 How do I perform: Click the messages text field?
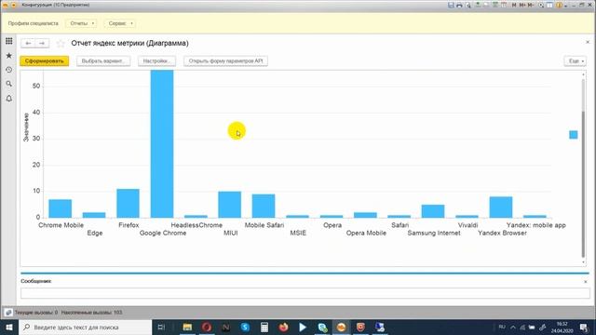click(305, 293)
